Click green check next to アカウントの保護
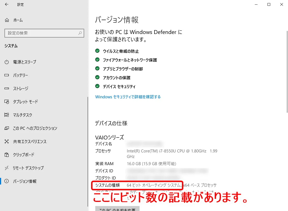The width and height of the screenshot is (288, 211). pyautogui.click(x=97, y=77)
